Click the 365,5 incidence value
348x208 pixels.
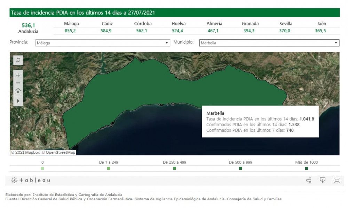point(320,31)
